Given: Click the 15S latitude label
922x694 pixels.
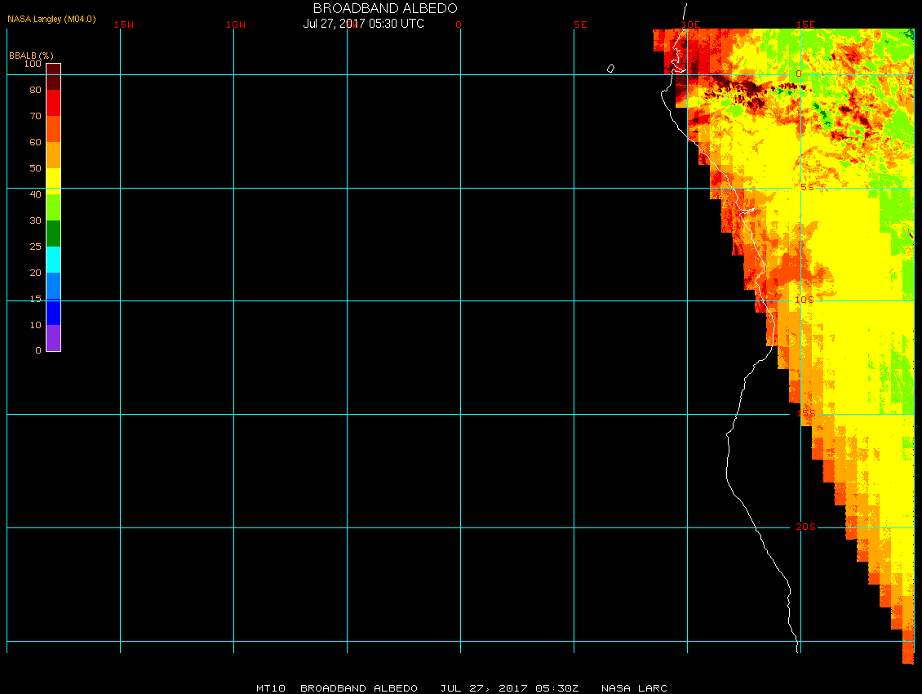Looking at the screenshot, I should click(805, 413).
